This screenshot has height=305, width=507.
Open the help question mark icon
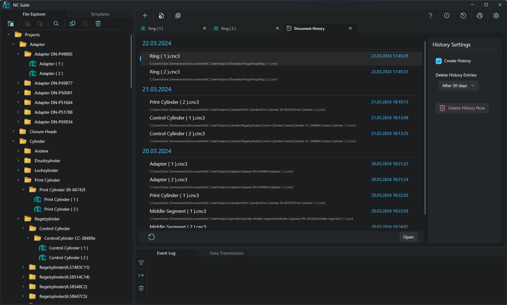pos(430,16)
